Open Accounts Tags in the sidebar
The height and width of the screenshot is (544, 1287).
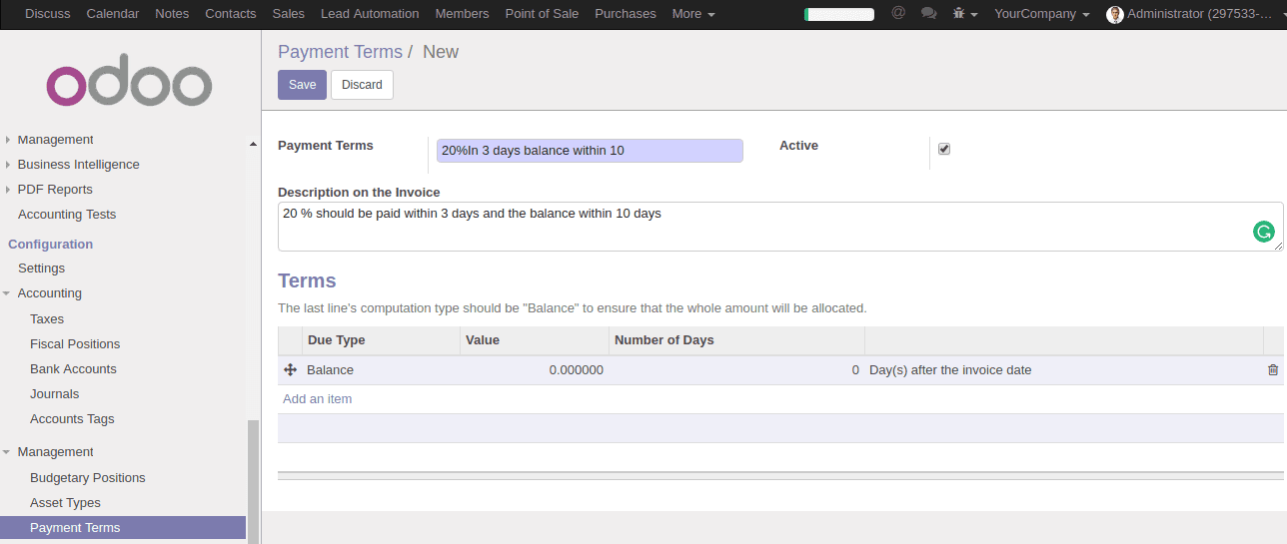point(72,419)
